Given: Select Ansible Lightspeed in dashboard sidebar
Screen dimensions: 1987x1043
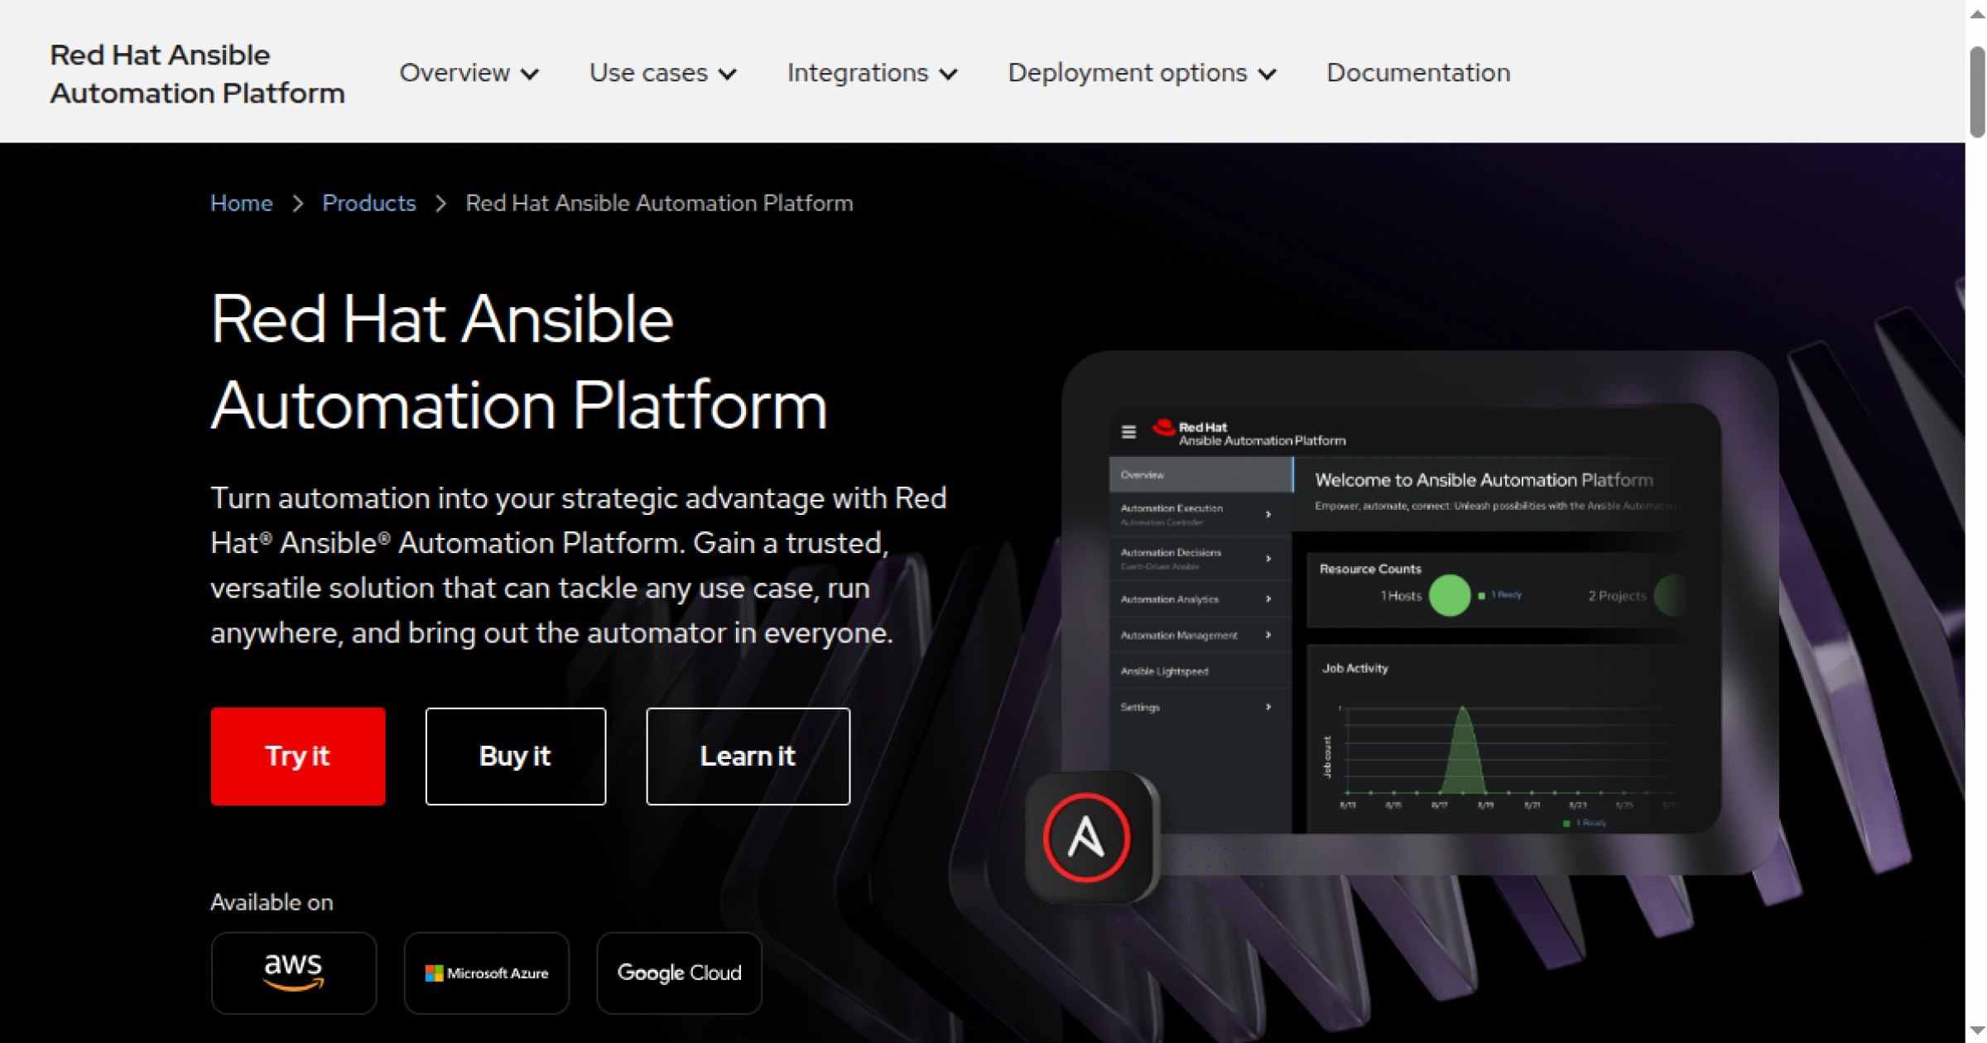Looking at the screenshot, I should 1200,671.
